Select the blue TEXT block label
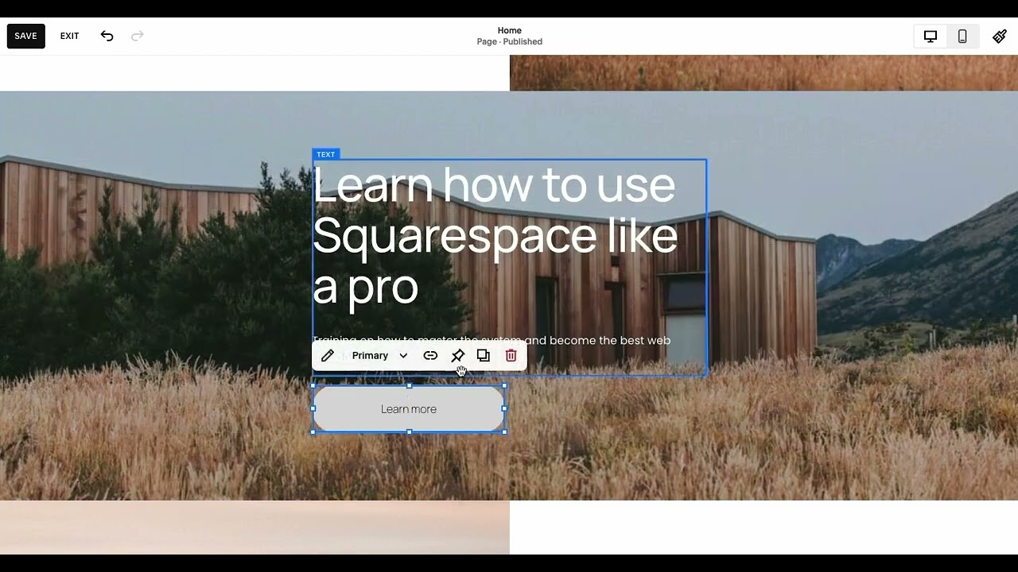Viewport: 1018px width, 572px height. [325, 154]
